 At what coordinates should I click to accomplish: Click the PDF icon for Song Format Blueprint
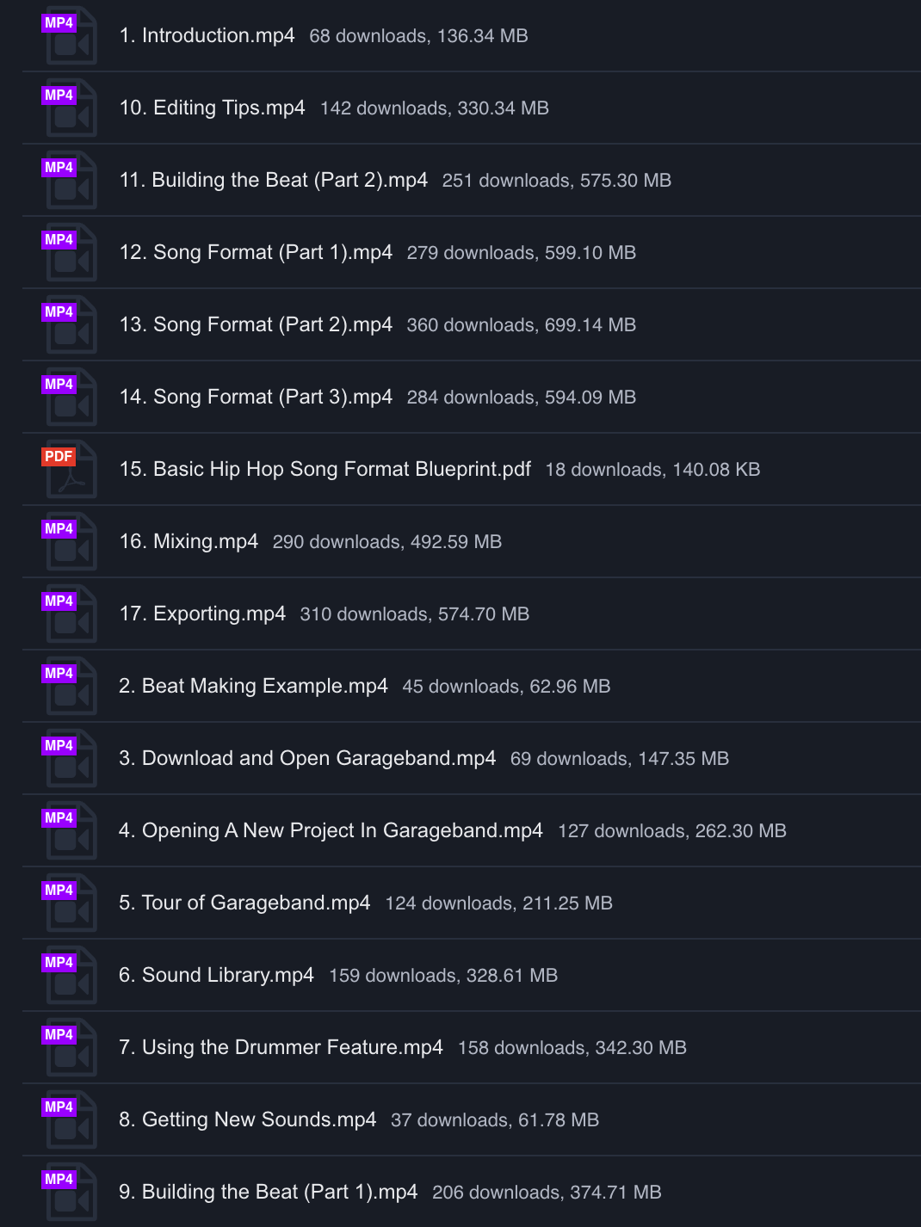70,470
